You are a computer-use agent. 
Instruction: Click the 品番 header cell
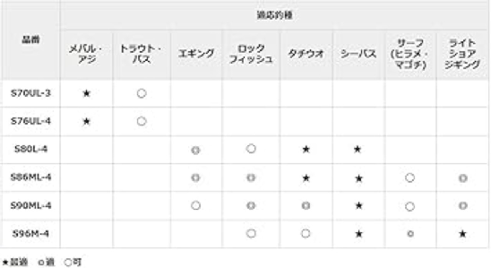coord(30,40)
